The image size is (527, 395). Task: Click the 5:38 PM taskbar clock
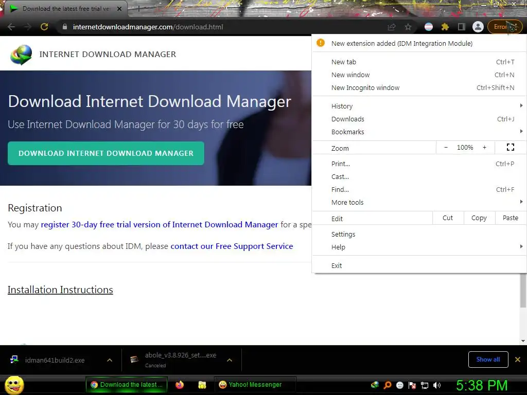482,385
